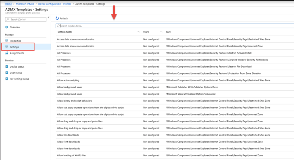Click the Assignments icon in sidebar
The height and width of the screenshot is (160, 294).
[7, 53]
